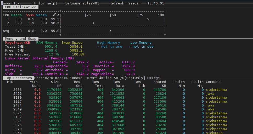Click the 'Sys%' column header

tap(30, 15)
